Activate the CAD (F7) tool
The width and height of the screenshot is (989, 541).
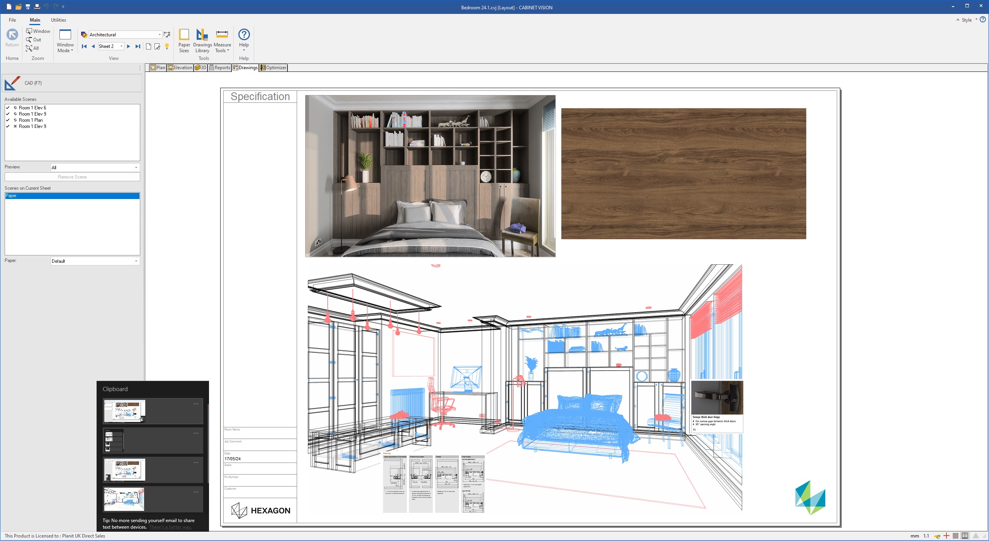click(x=72, y=83)
